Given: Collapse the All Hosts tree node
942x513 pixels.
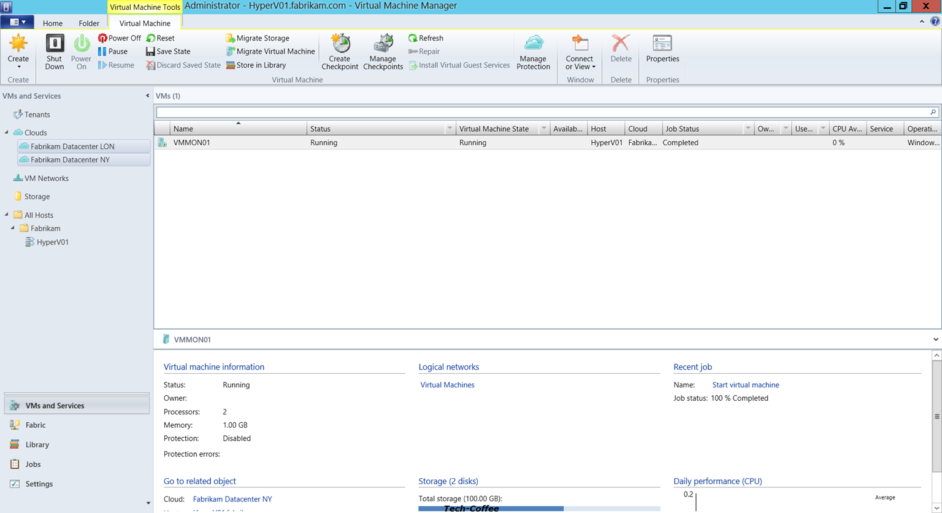Looking at the screenshot, I should (x=7, y=215).
